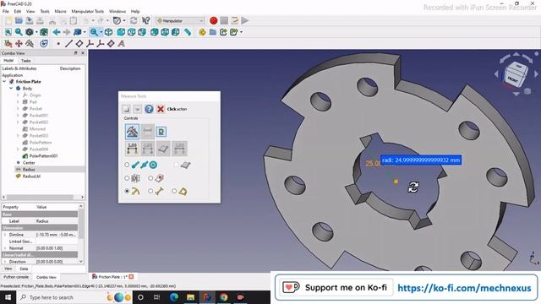The height and width of the screenshot is (304, 541).
Task: Click the create group folder icon
Action: [x=213, y=32]
